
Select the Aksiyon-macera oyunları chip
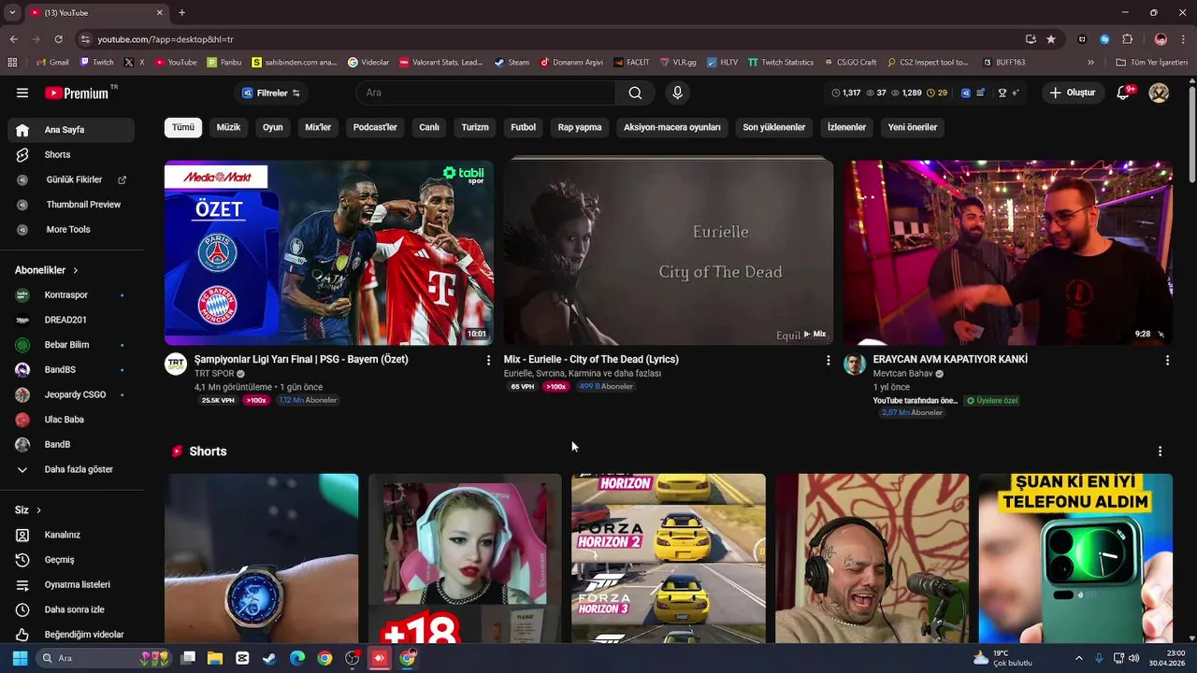click(x=672, y=127)
